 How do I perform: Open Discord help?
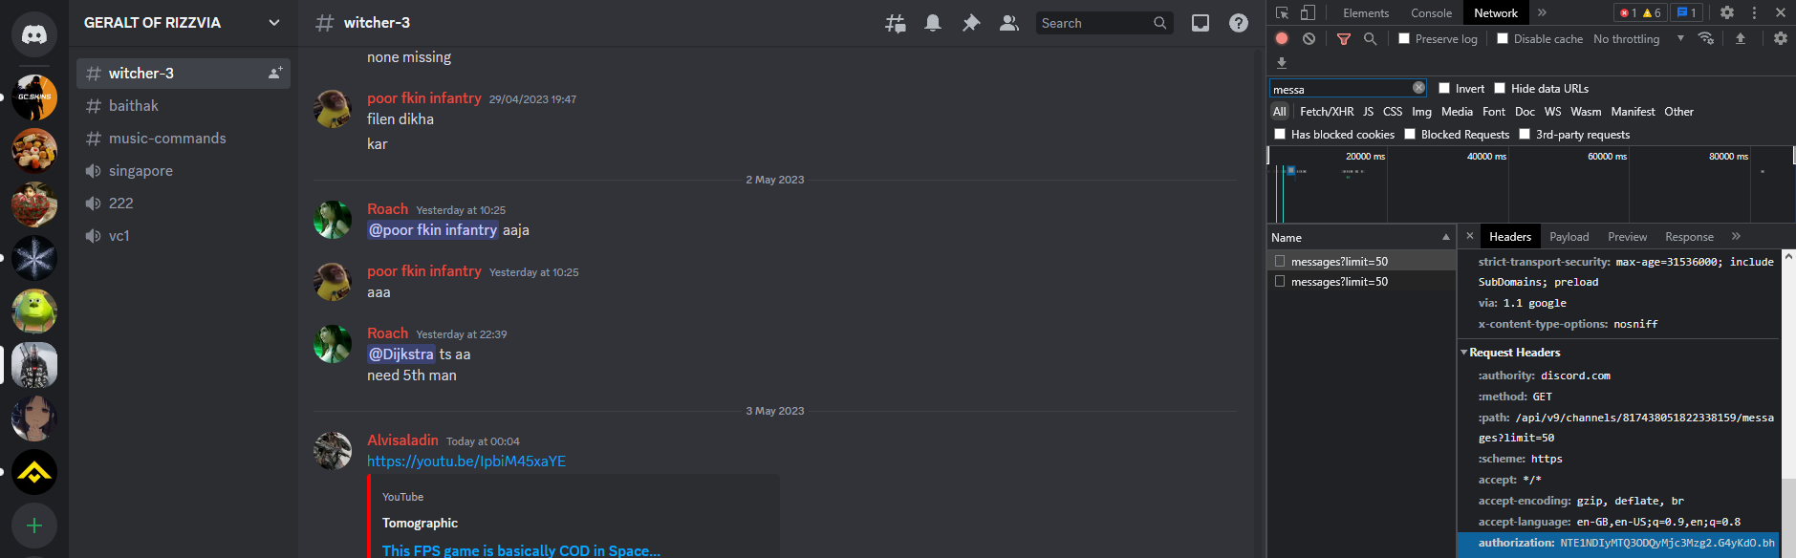1239,23
